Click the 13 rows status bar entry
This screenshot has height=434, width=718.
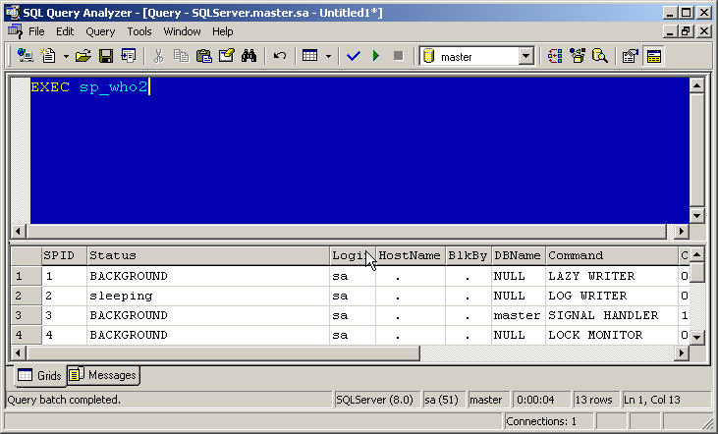click(x=595, y=400)
